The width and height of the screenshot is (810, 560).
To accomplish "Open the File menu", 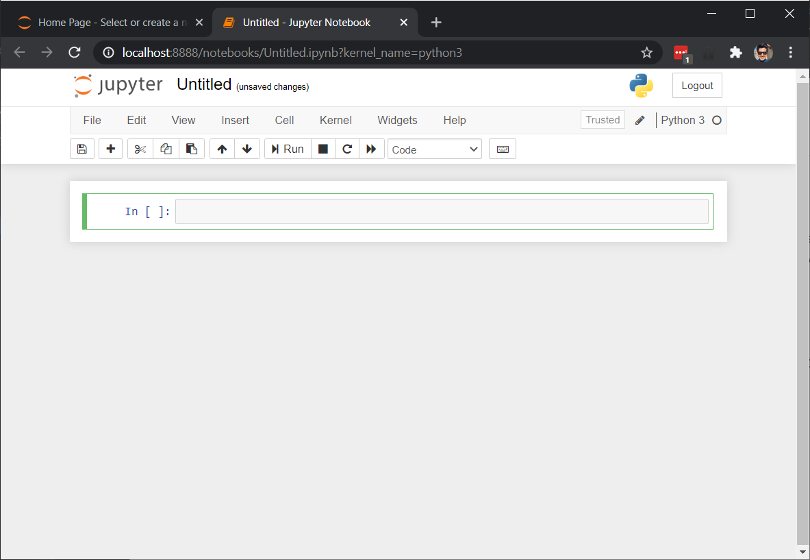I will tap(92, 120).
